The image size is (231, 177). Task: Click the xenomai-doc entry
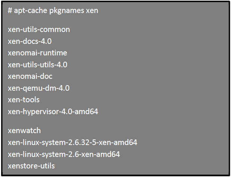pyautogui.click(x=30, y=76)
